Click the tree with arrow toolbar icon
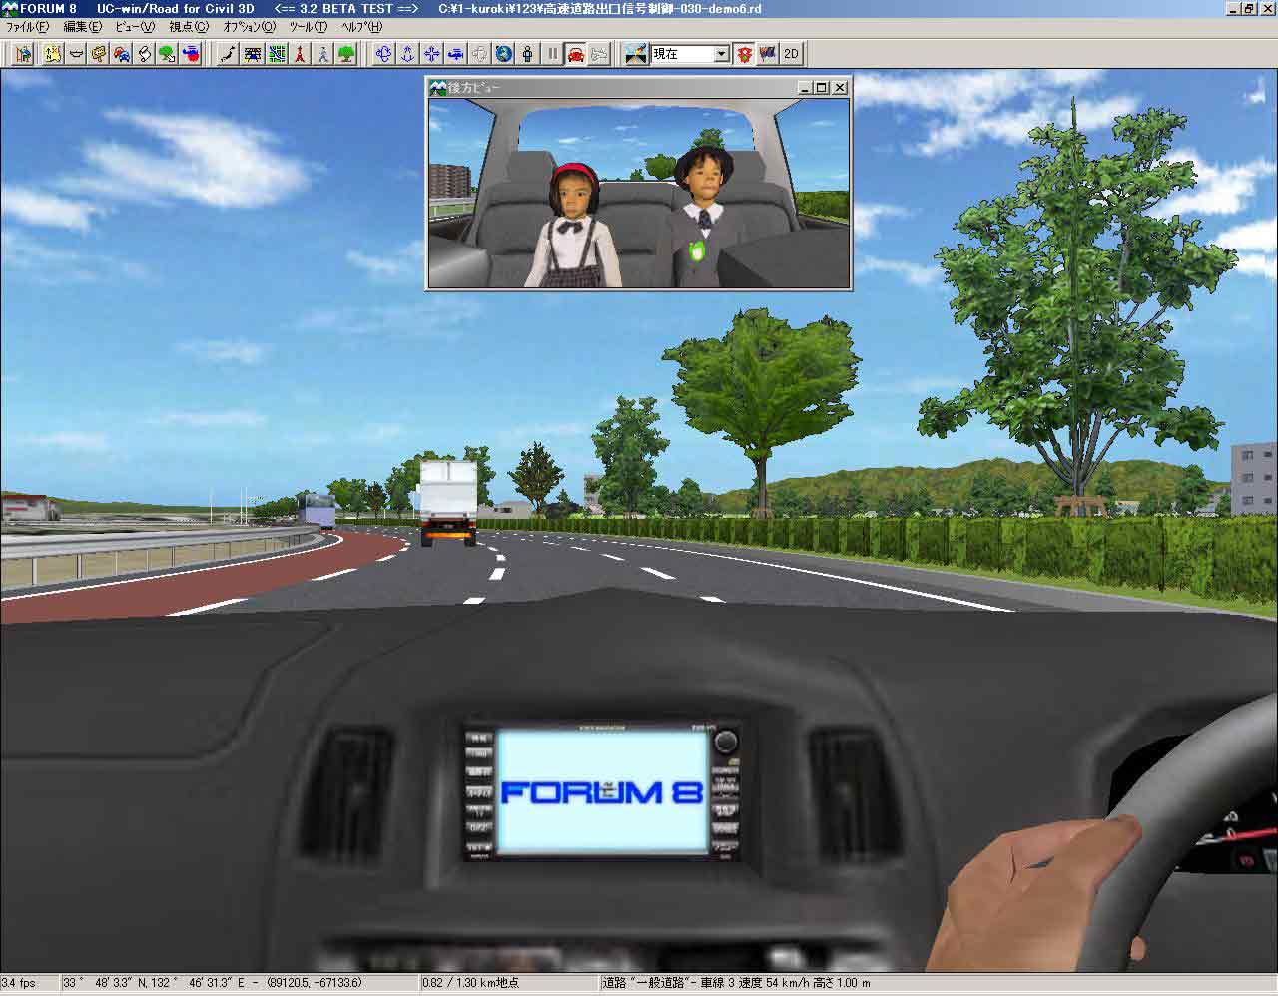Image resolution: width=1278 pixels, height=996 pixels. coord(167,54)
